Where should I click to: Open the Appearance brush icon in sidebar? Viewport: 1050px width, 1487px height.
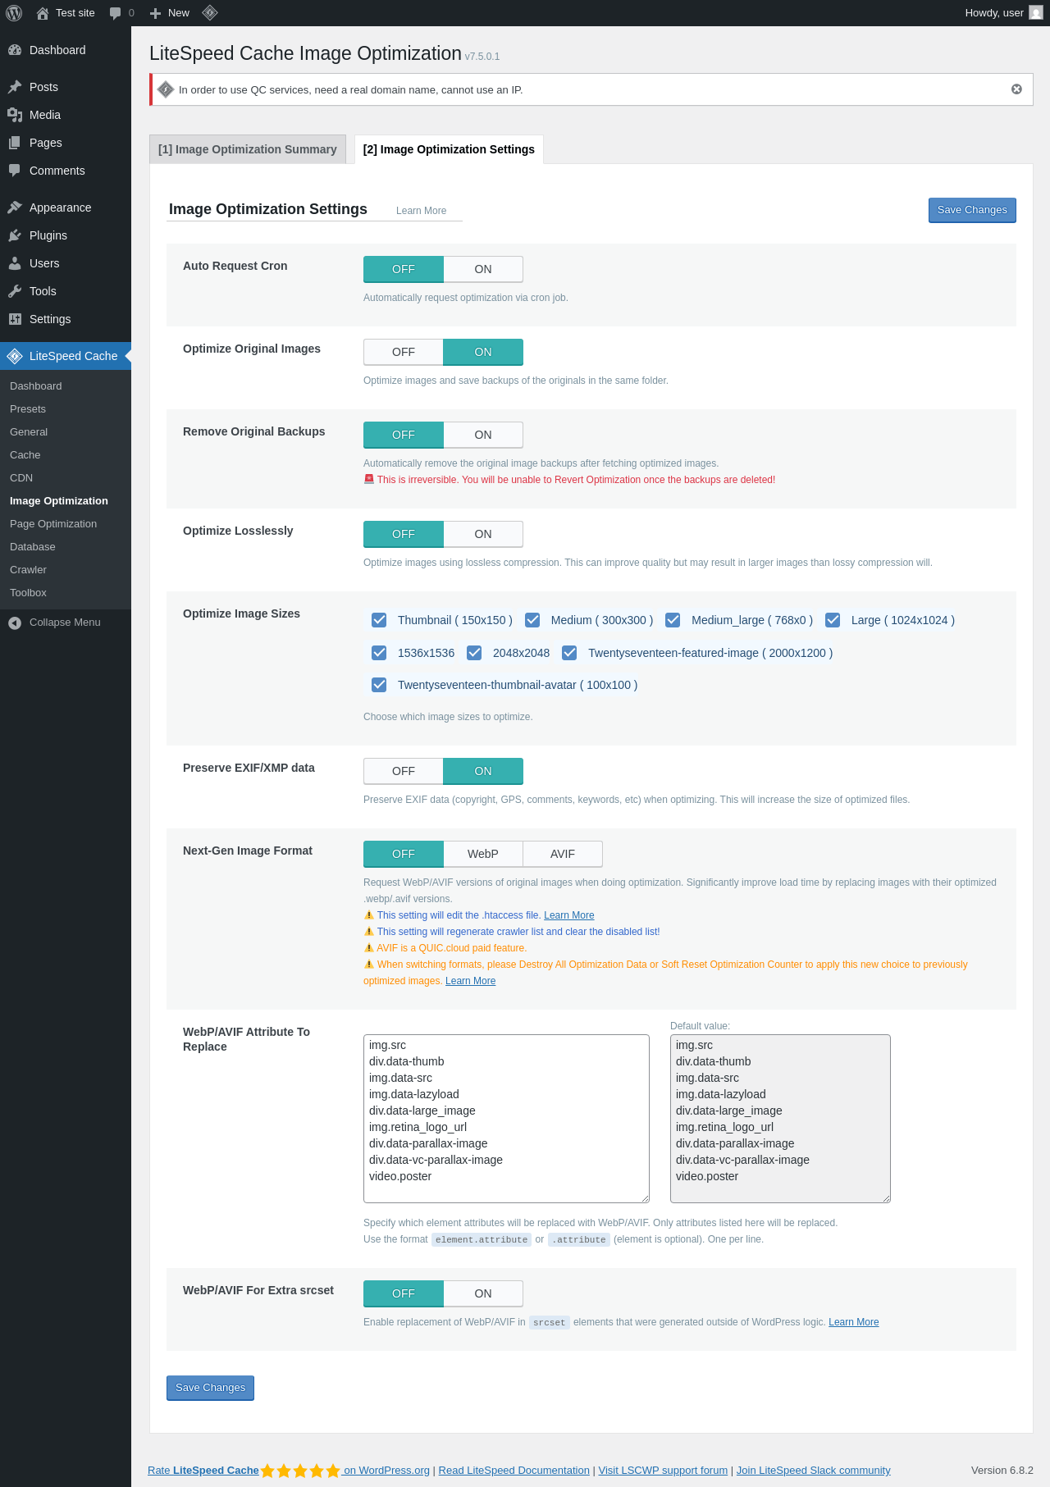[x=15, y=208]
